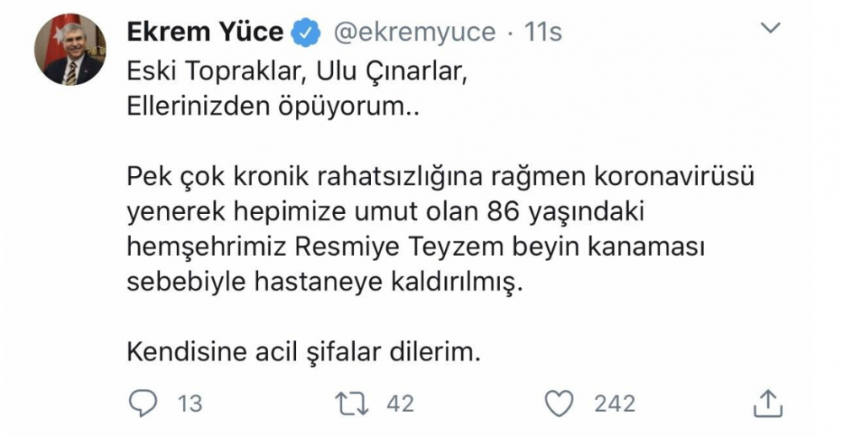Image resolution: width=843 pixels, height=437 pixels.
Task: Open the Ekrem Yüce display name link
Action: coord(205,33)
